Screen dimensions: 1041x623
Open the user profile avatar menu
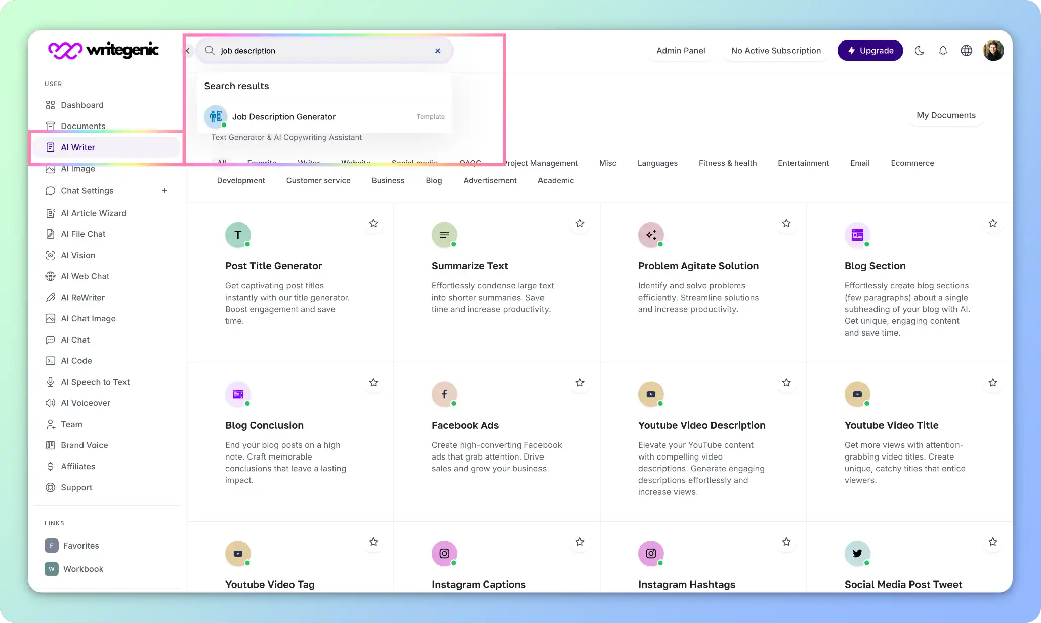pos(993,51)
